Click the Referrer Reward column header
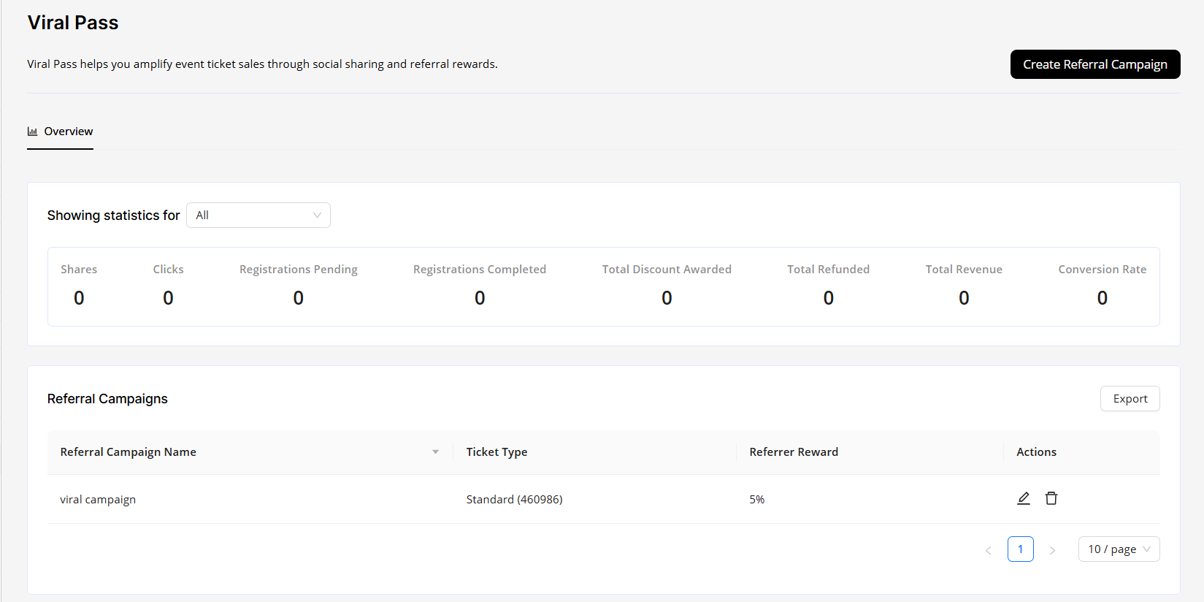1204x602 pixels. point(794,452)
